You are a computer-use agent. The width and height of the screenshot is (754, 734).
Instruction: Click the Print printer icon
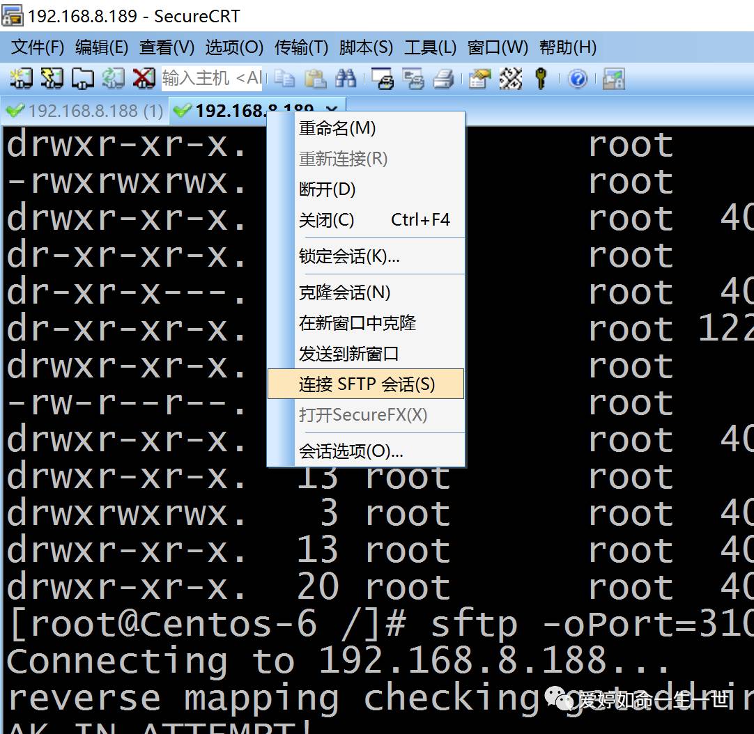pos(443,79)
